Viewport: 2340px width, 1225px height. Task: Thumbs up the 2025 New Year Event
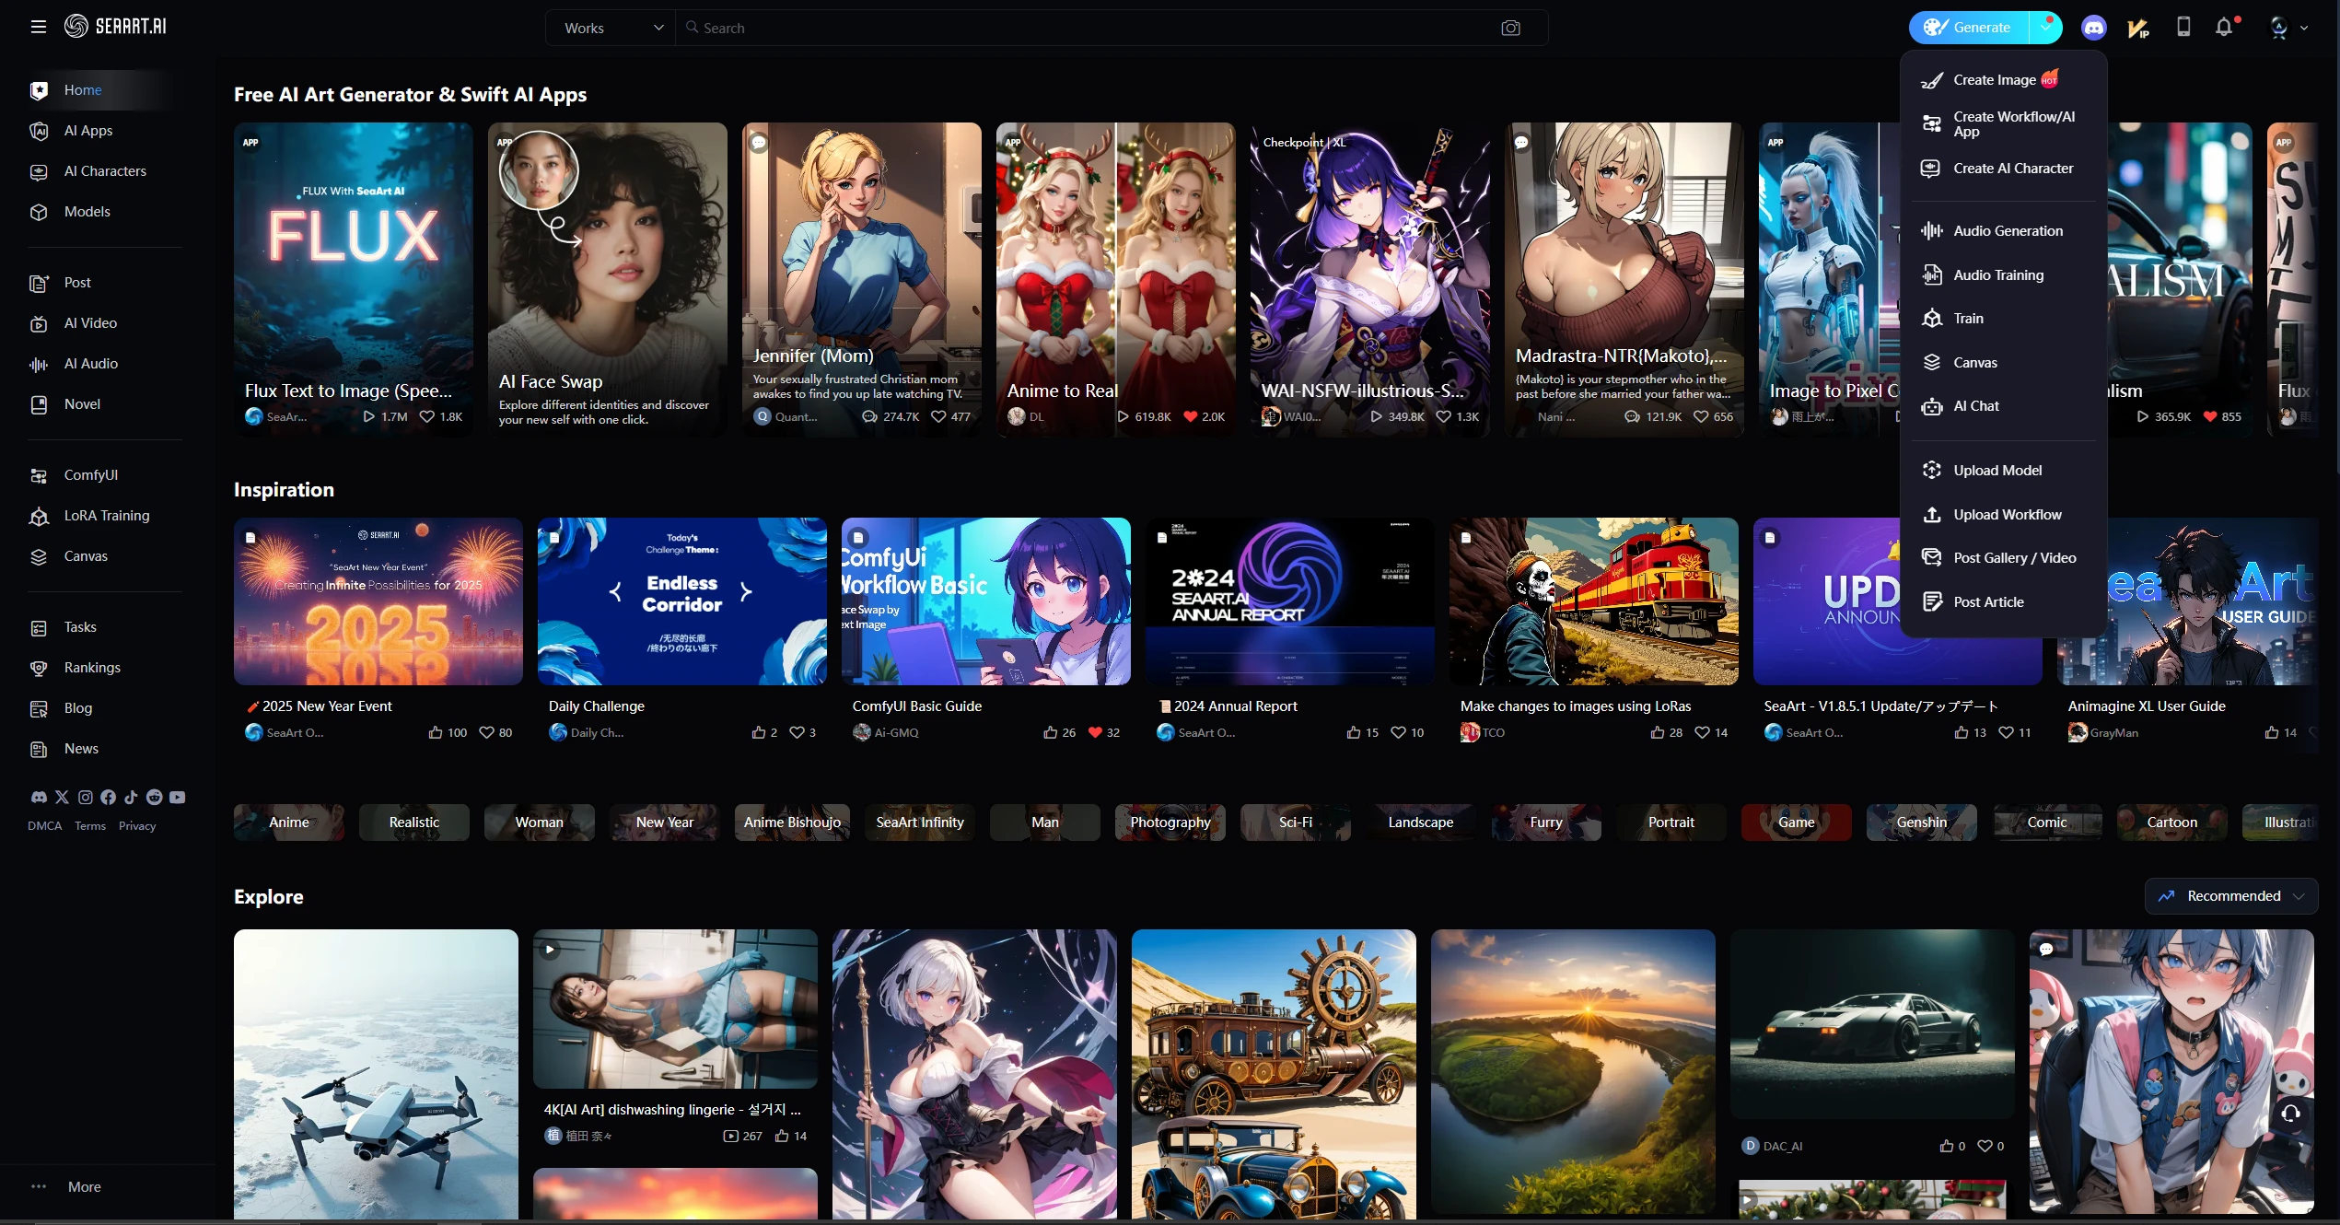(x=435, y=732)
